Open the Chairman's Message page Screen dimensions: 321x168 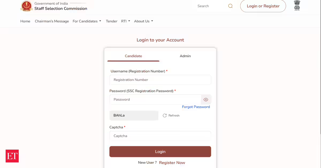[52, 21]
